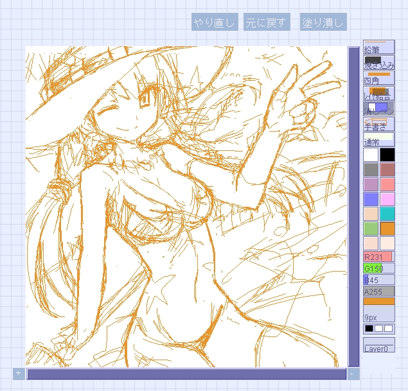
Task: Click the vertical canvas scrollbar
Action: click(x=353, y=207)
